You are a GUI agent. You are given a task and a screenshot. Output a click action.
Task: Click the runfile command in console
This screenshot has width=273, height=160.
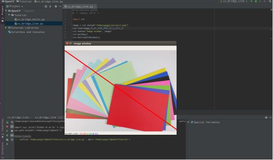click(x=74, y=139)
